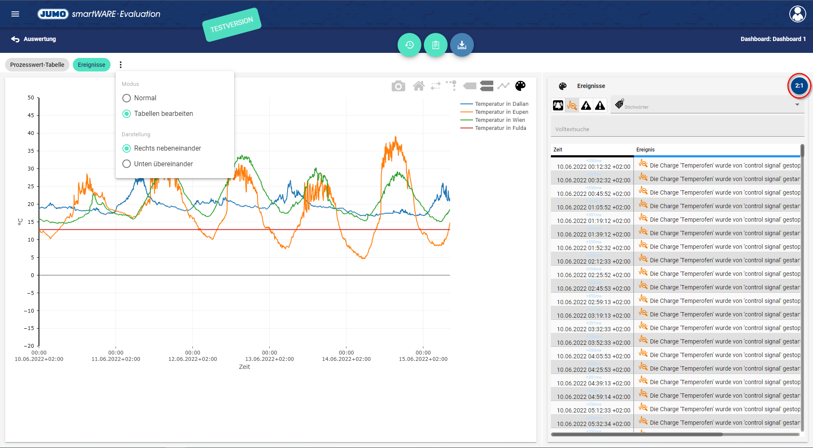This screenshot has width=813, height=448.
Task: Toggle the alarm bell event filter
Action: [x=558, y=105]
